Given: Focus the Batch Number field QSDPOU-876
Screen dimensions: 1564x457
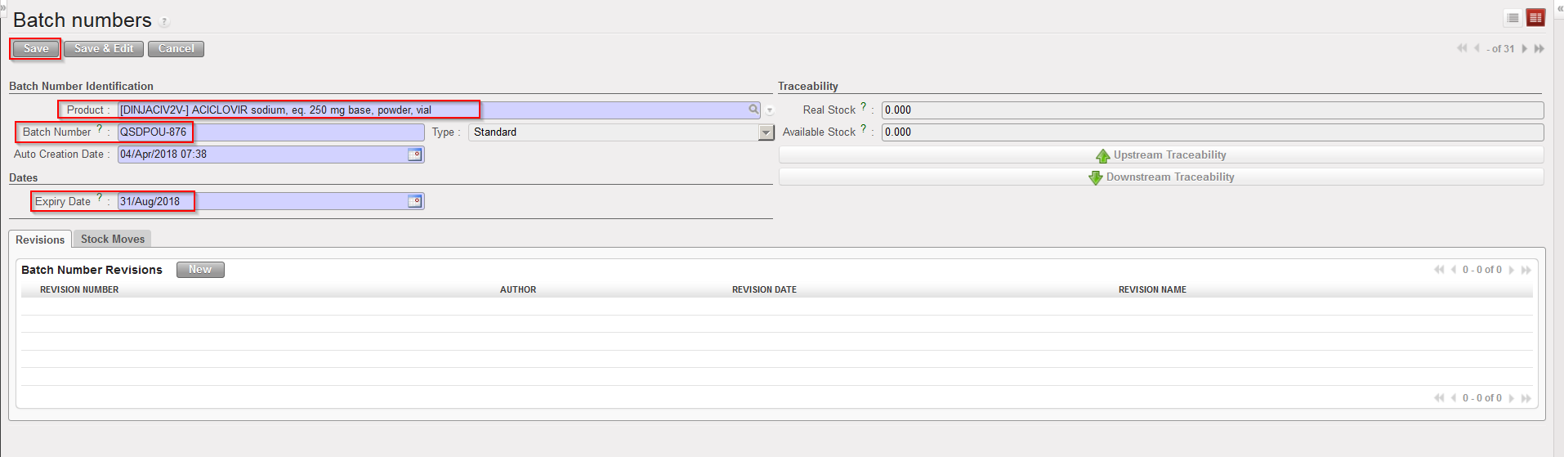Looking at the screenshot, I should 271,132.
